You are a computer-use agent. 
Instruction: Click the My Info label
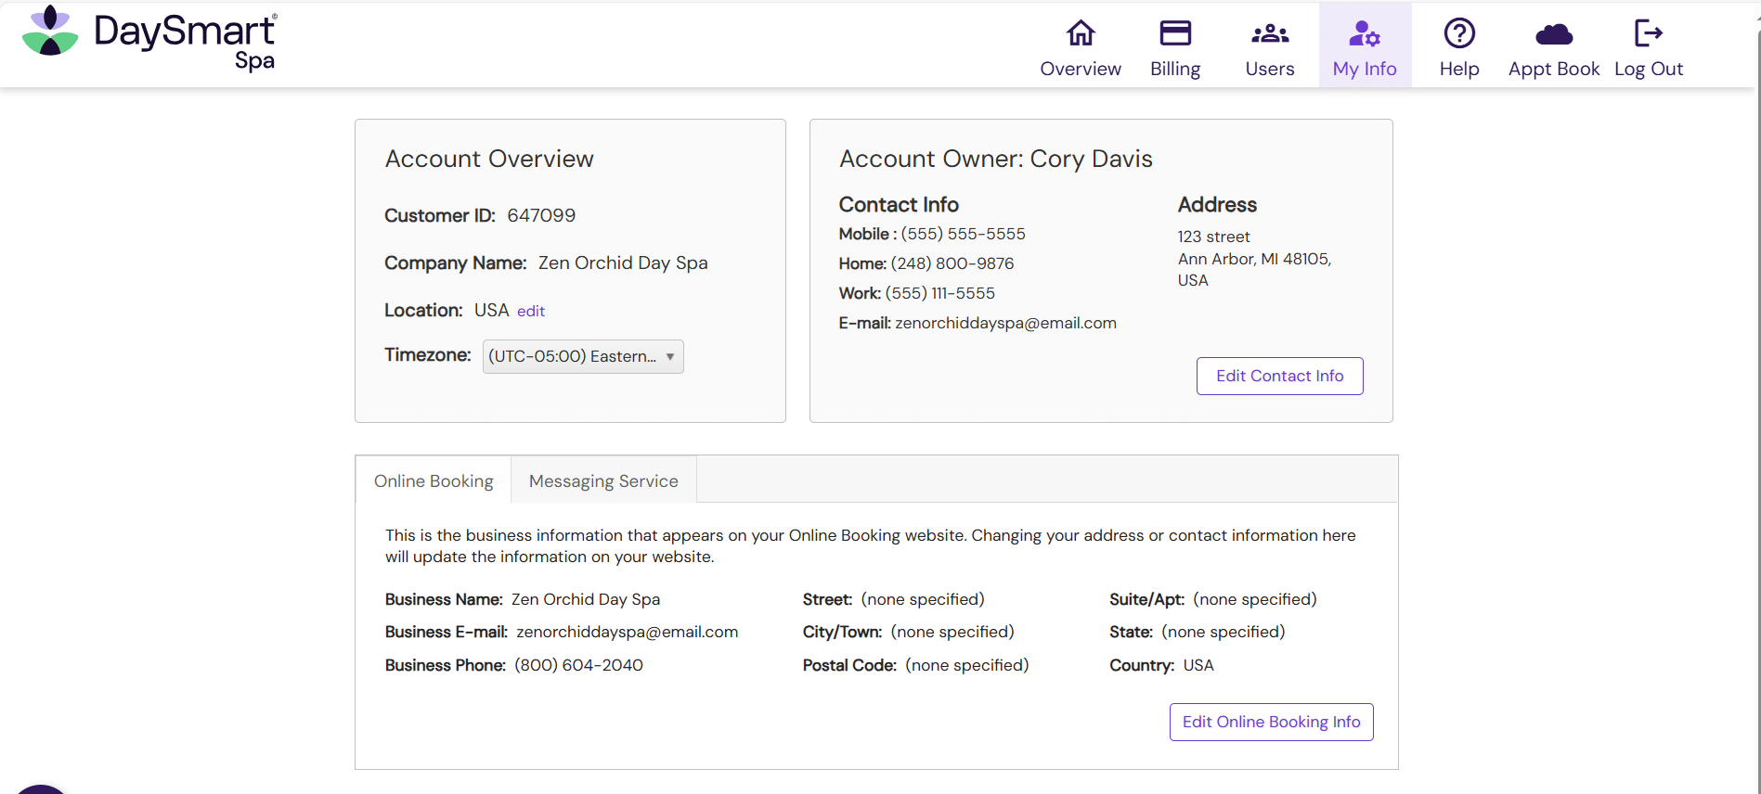click(x=1365, y=69)
